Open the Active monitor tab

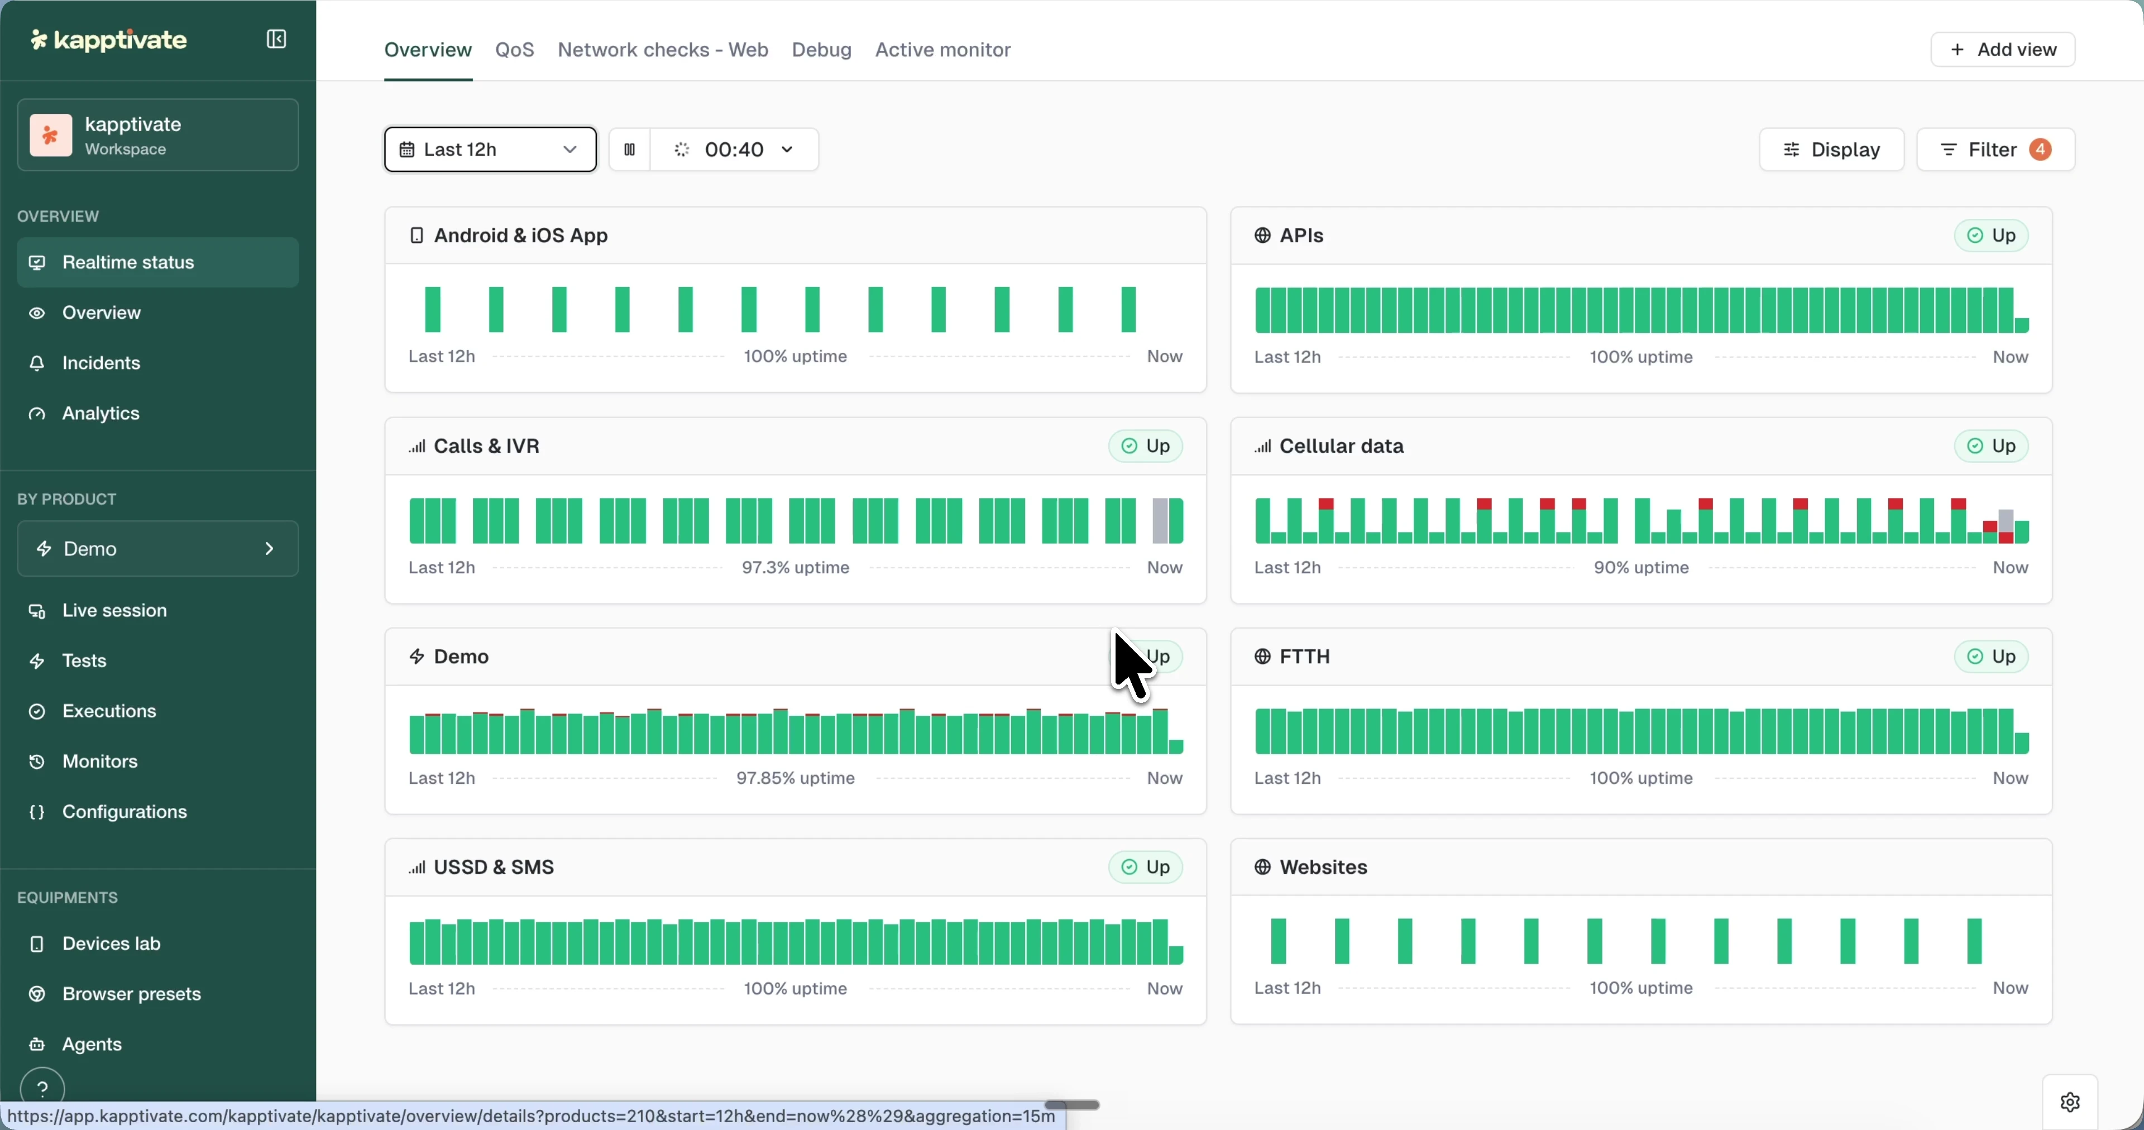943,50
